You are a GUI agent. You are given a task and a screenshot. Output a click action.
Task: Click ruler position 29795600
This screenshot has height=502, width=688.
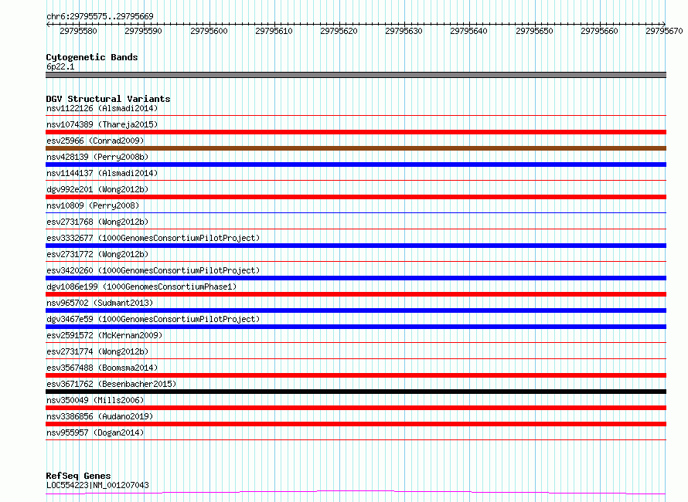pos(209,31)
